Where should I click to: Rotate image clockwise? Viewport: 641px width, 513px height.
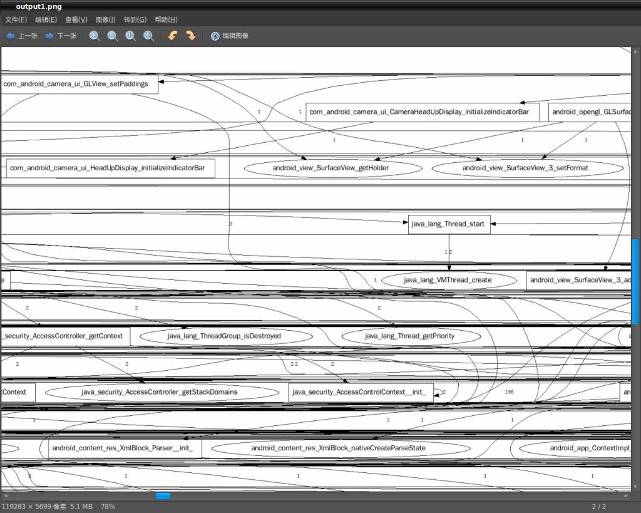[x=191, y=36]
